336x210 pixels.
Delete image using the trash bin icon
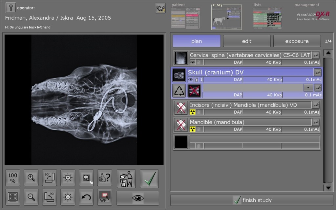[126, 179]
